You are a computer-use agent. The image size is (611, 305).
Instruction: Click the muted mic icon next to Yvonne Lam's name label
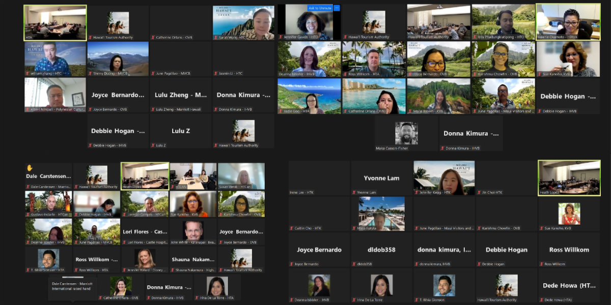[354, 193]
